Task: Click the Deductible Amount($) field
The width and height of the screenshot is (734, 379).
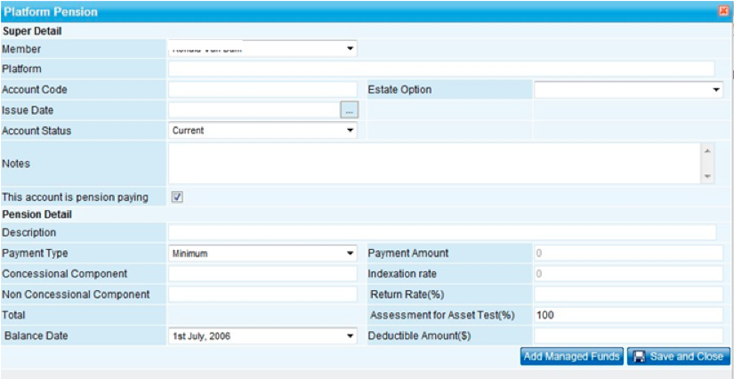Action: 629,335
